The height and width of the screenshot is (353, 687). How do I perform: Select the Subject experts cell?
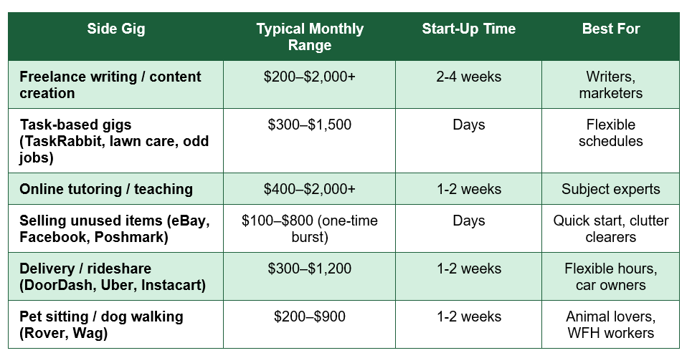[611, 188]
